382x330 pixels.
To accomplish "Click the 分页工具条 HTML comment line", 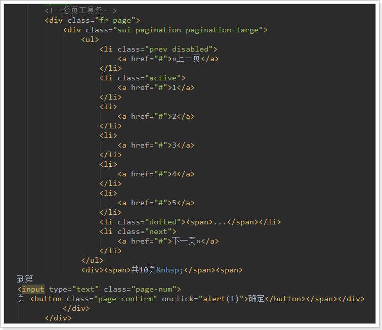I will (x=81, y=11).
